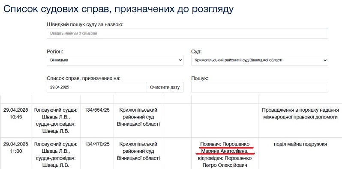
Task: Click the date field showing 29.04.2025
Action: point(96,87)
